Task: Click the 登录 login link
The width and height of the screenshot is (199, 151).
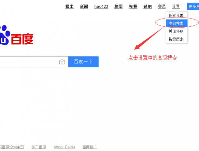Action: 162,7
